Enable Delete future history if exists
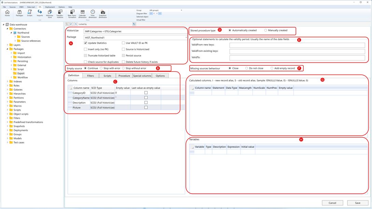This screenshot has height=209, width=372. click(x=123, y=62)
